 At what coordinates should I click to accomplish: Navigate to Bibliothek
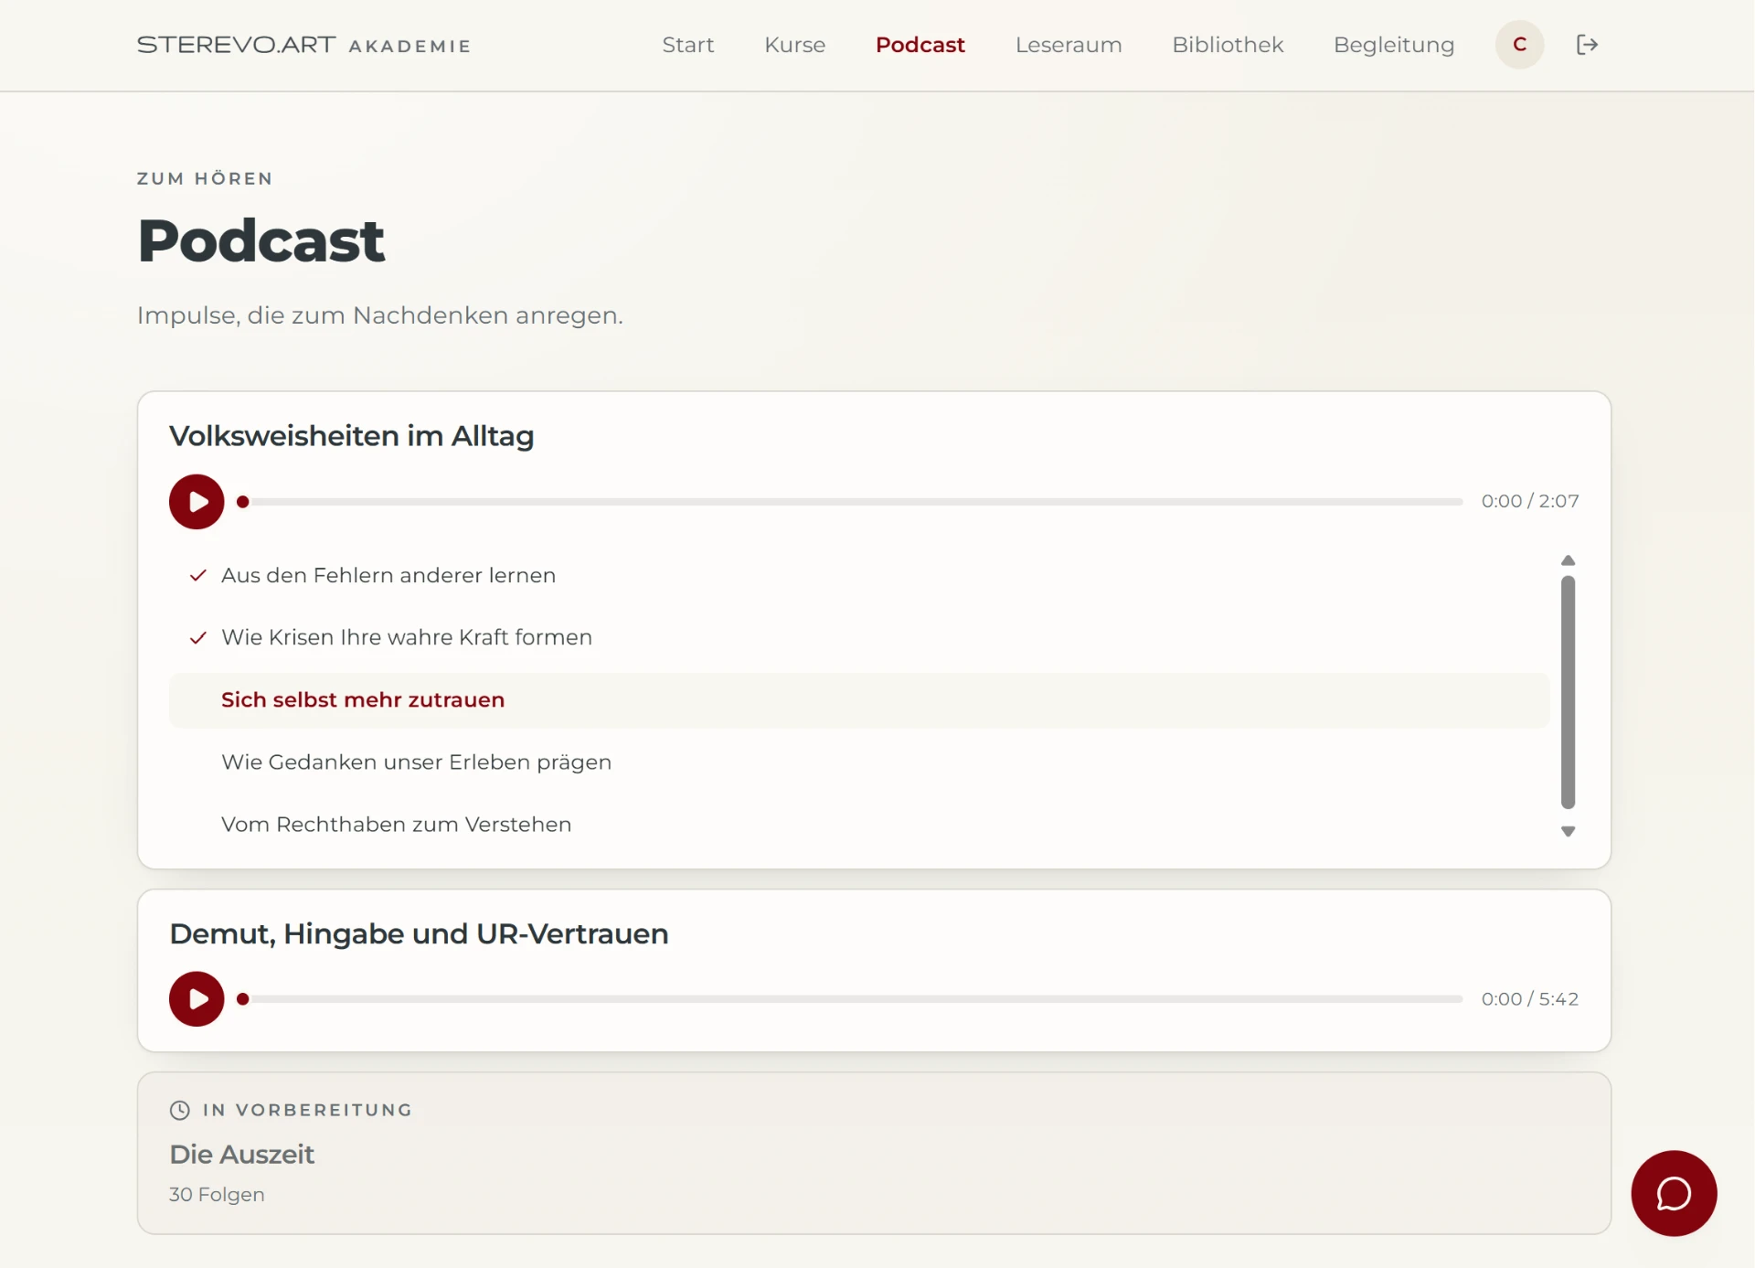[1227, 45]
